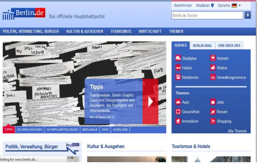Open the Kultur & Ausgehen menu
This screenshot has height=165, width=258.
[85, 31]
